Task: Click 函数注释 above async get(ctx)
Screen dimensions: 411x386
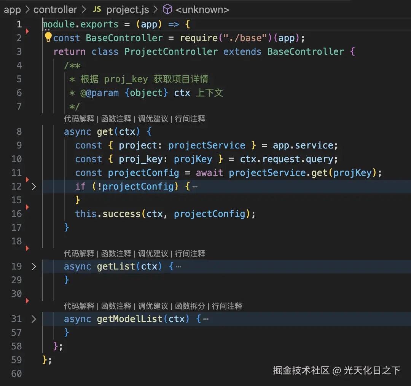Action: [x=116, y=119]
